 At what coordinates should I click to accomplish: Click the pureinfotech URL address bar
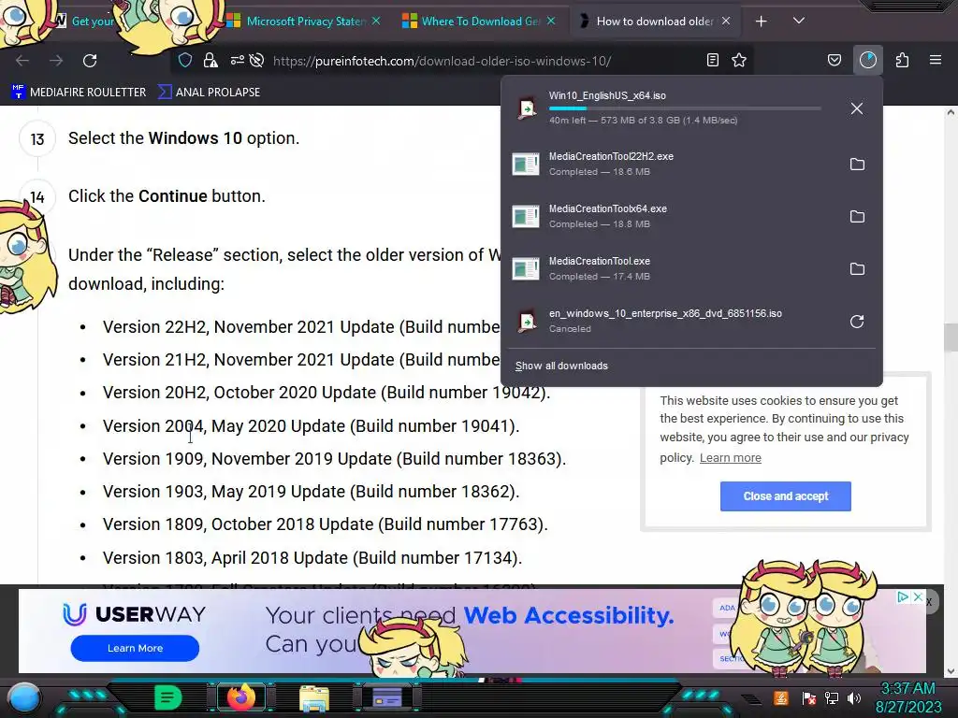pyautogui.click(x=443, y=61)
